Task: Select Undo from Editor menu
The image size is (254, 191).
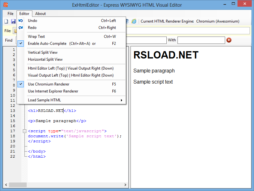Action: (x=71, y=21)
